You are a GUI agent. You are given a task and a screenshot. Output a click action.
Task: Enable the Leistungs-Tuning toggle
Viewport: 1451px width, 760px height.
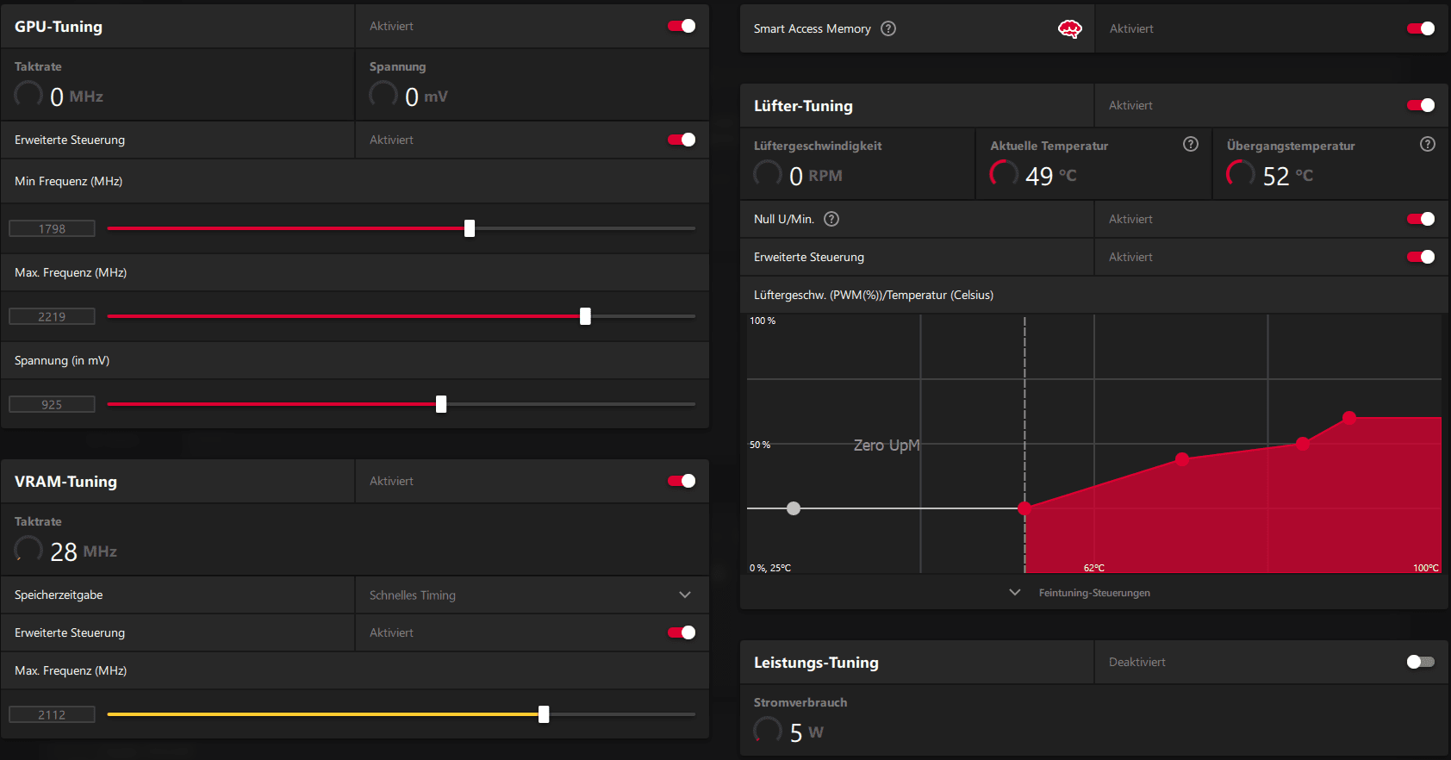tap(1421, 662)
